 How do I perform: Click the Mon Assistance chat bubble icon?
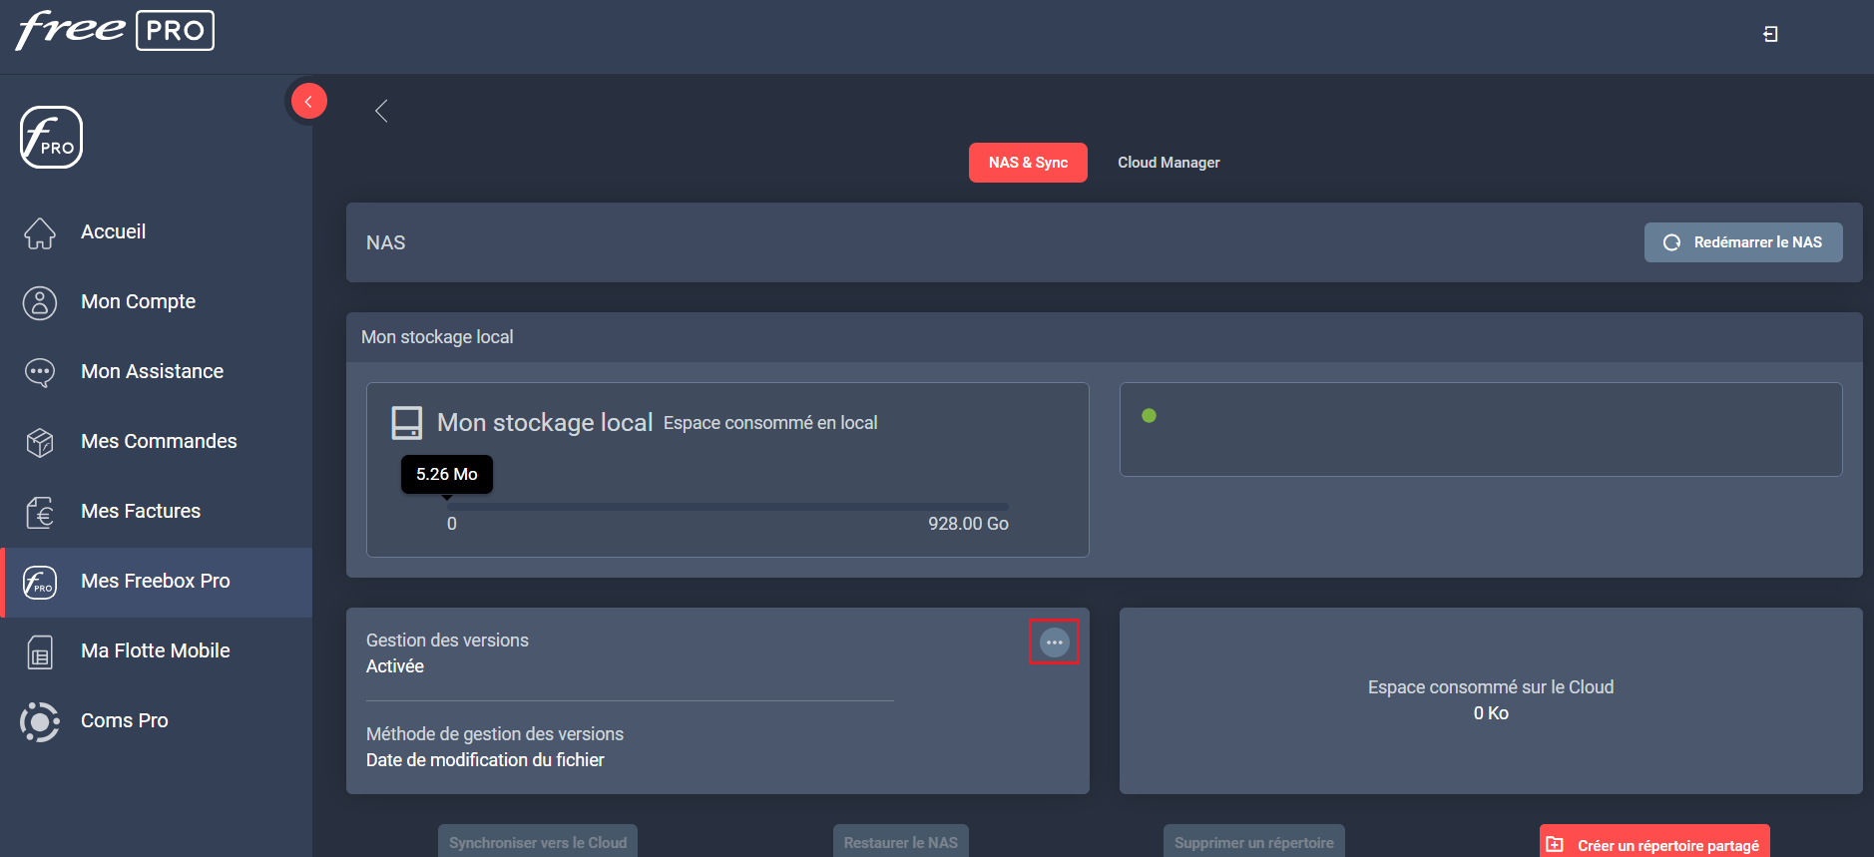pos(40,372)
